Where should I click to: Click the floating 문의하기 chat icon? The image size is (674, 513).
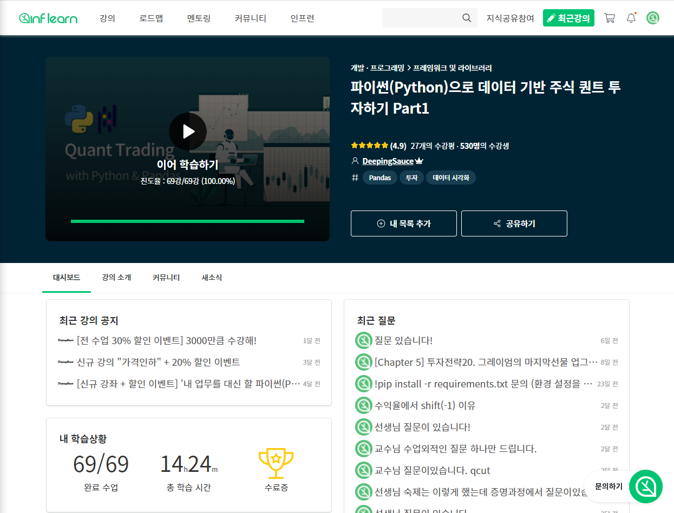click(646, 486)
